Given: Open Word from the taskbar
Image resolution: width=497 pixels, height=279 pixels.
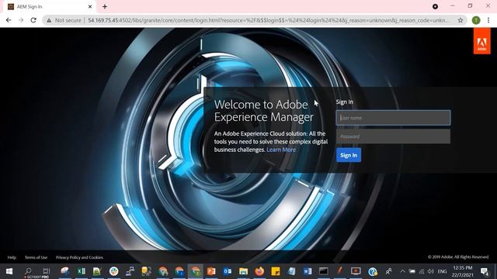Looking at the screenshot, I should [x=308, y=271].
